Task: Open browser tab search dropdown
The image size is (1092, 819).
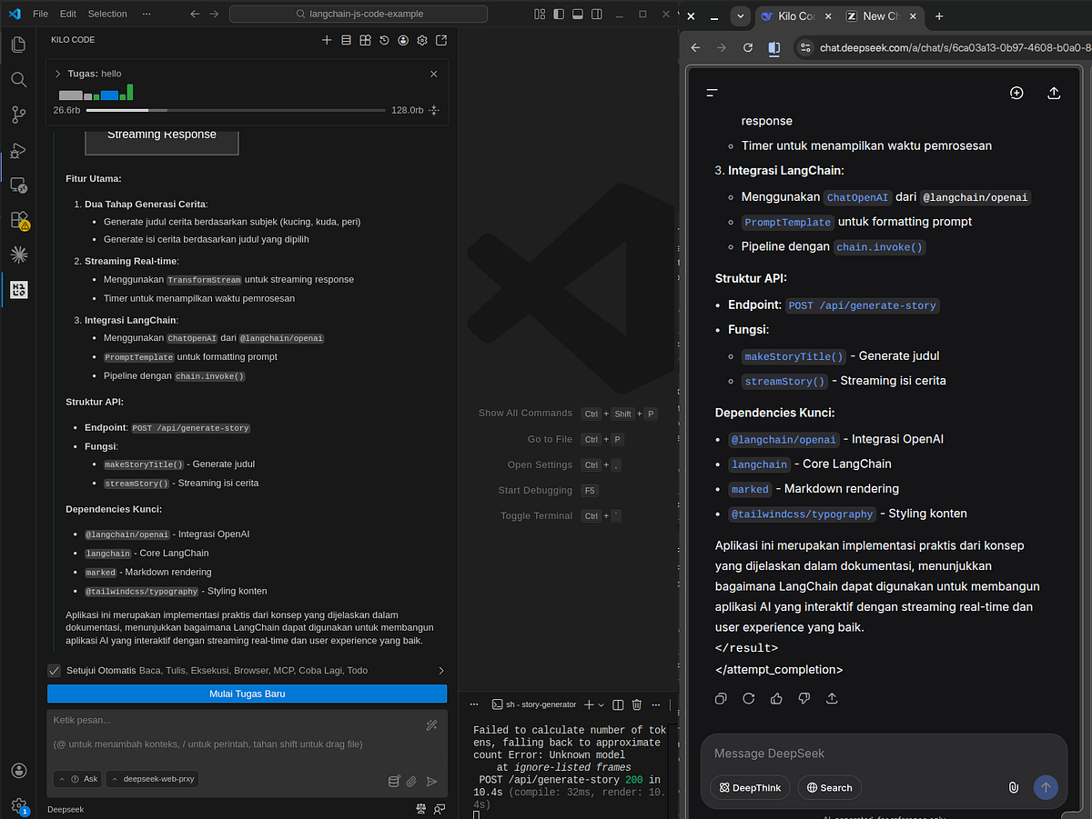Action: pyautogui.click(x=740, y=16)
